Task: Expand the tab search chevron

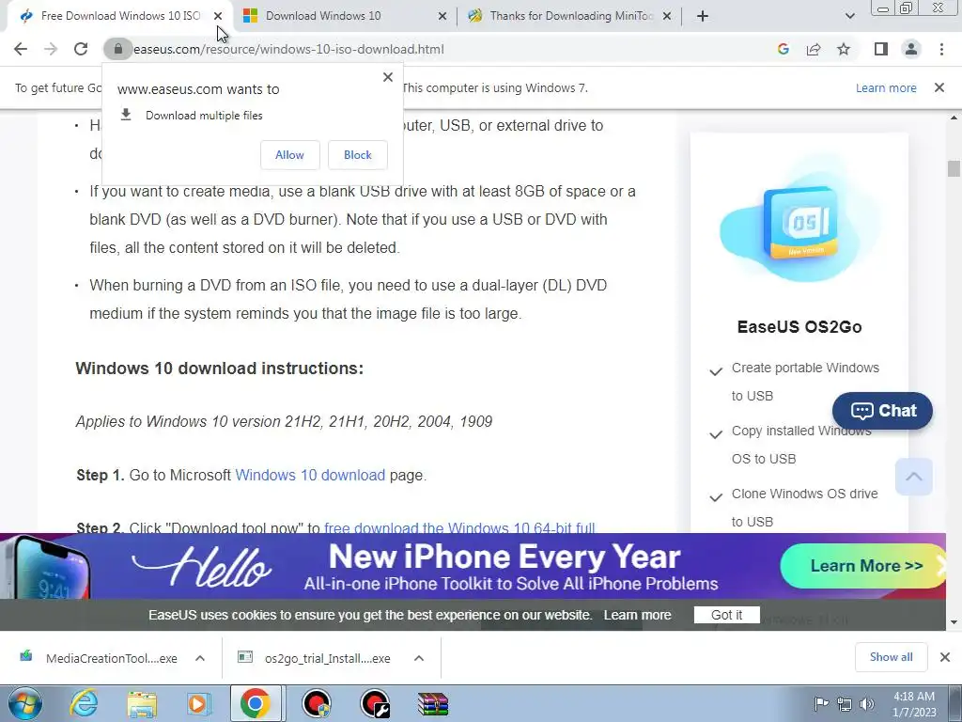Action: click(849, 16)
